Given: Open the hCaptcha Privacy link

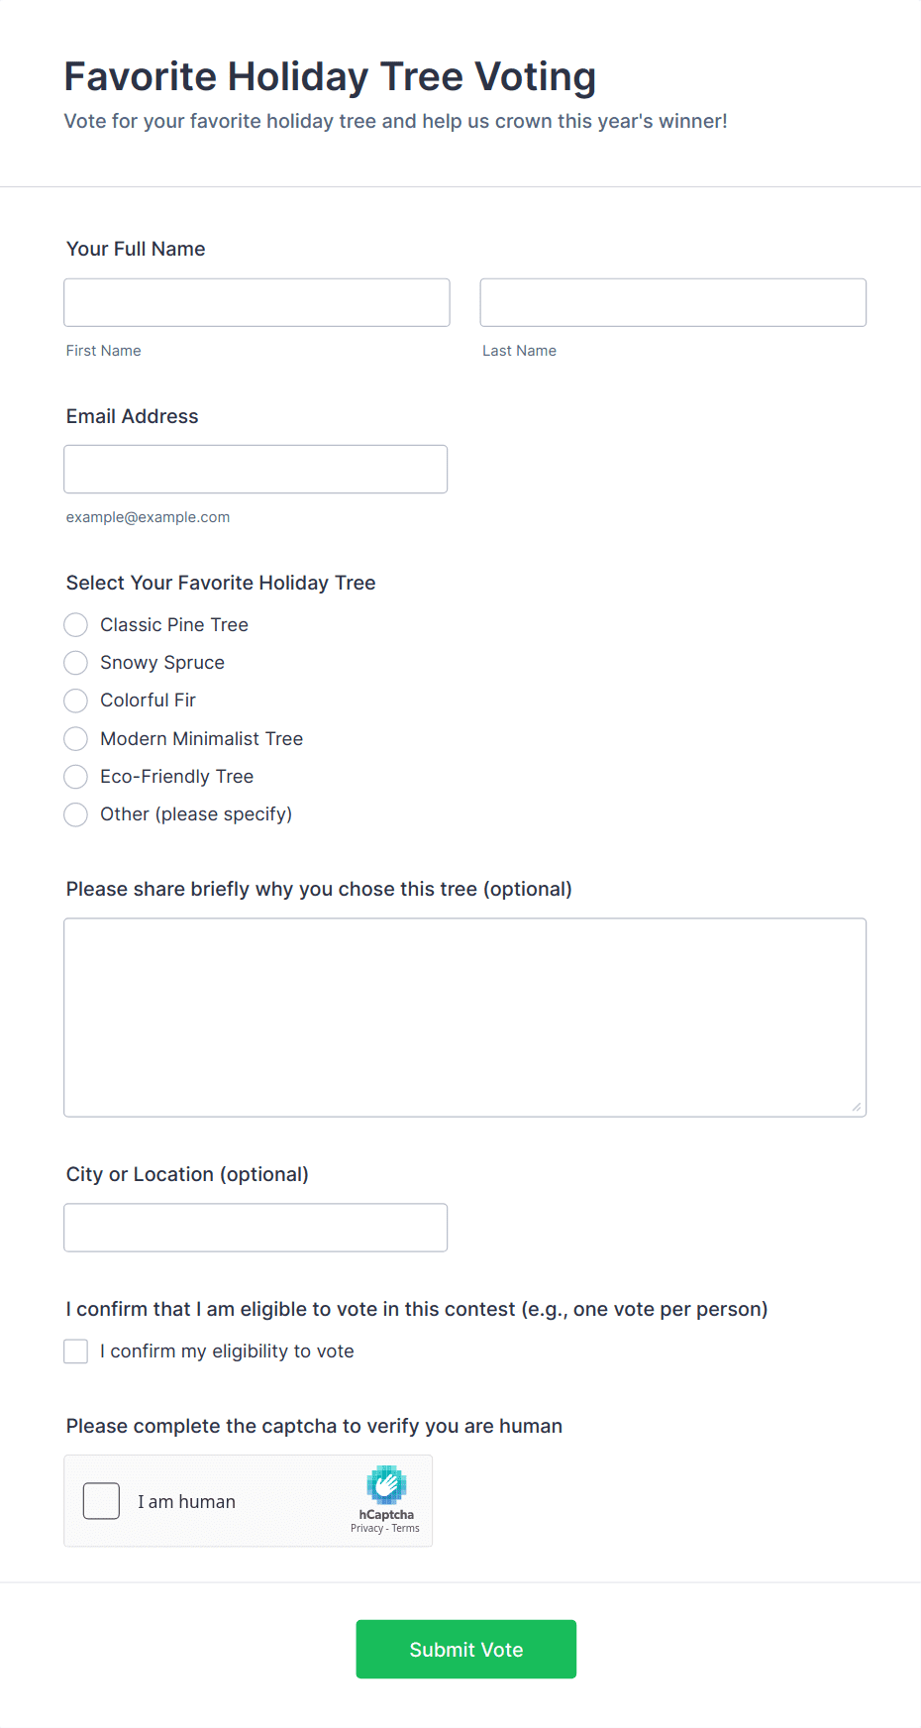Looking at the screenshot, I should pyautogui.click(x=366, y=1528).
